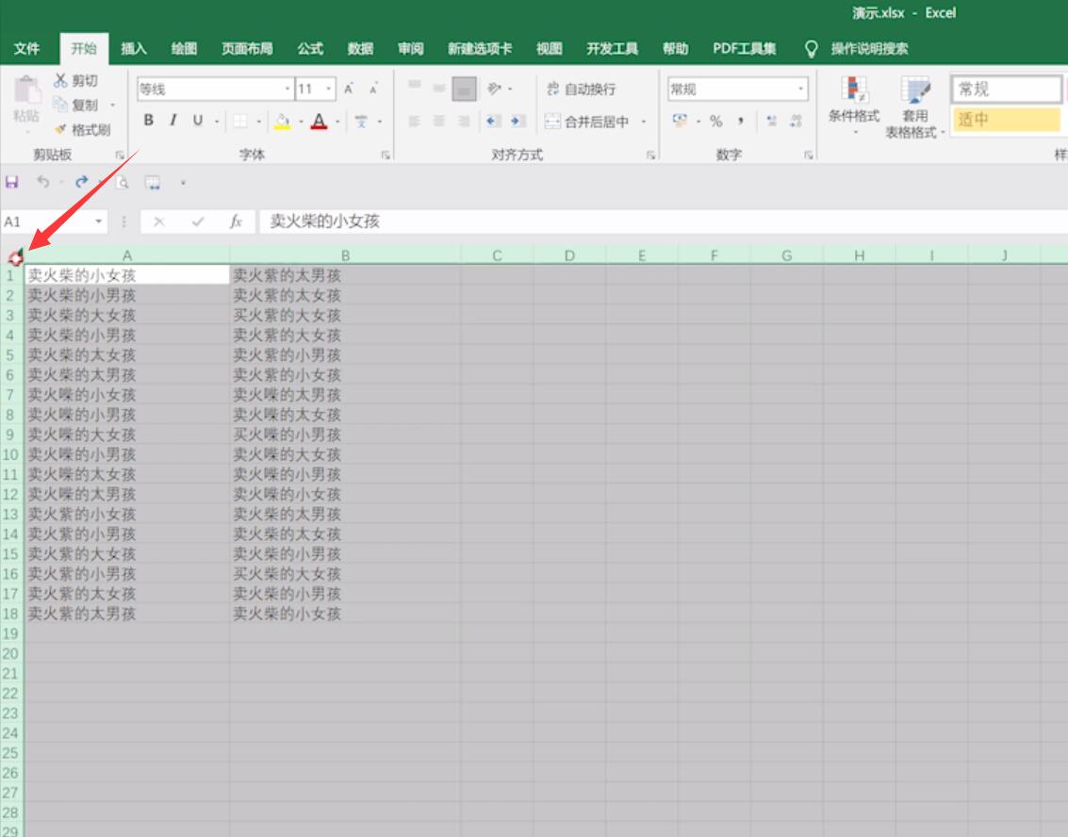Switch to the 页面布局 ribbon tab
The width and height of the screenshot is (1068, 837).
247,48
